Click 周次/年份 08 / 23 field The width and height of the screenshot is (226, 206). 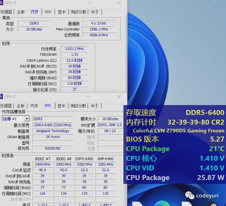tap(110, 131)
